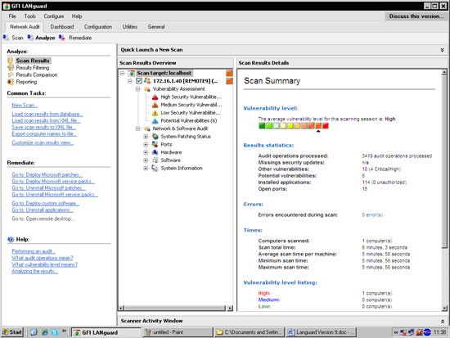Click the Windows Start button
450x338 pixels.
[x=12, y=332]
